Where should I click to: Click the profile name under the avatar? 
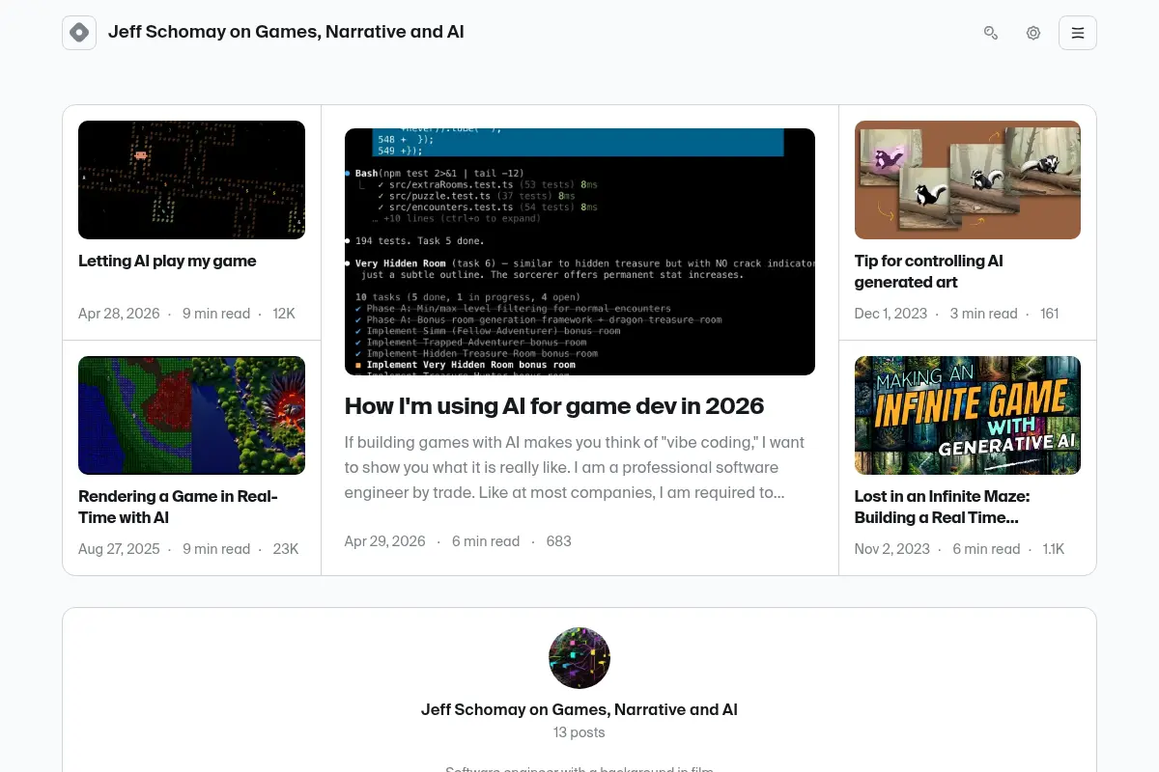[579, 709]
